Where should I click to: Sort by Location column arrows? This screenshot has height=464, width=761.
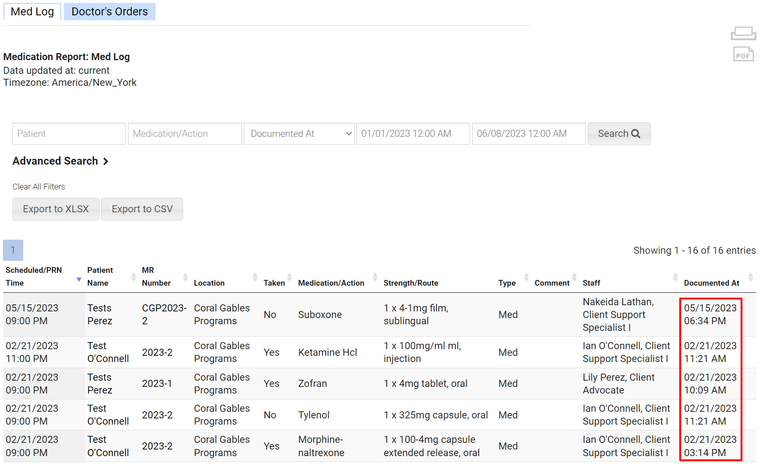255,277
